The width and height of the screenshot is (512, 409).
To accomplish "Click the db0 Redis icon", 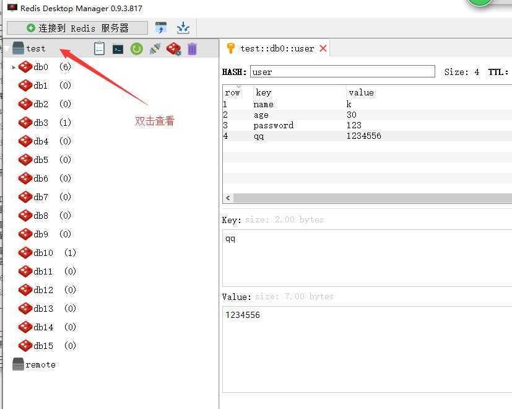I will (x=25, y=67).
